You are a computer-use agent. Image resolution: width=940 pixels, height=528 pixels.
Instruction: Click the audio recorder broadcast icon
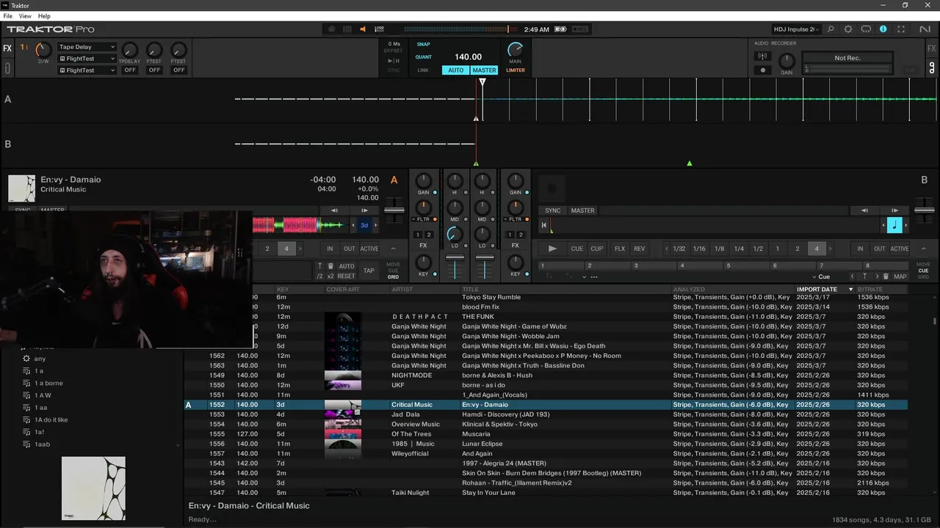coord(762,56)
